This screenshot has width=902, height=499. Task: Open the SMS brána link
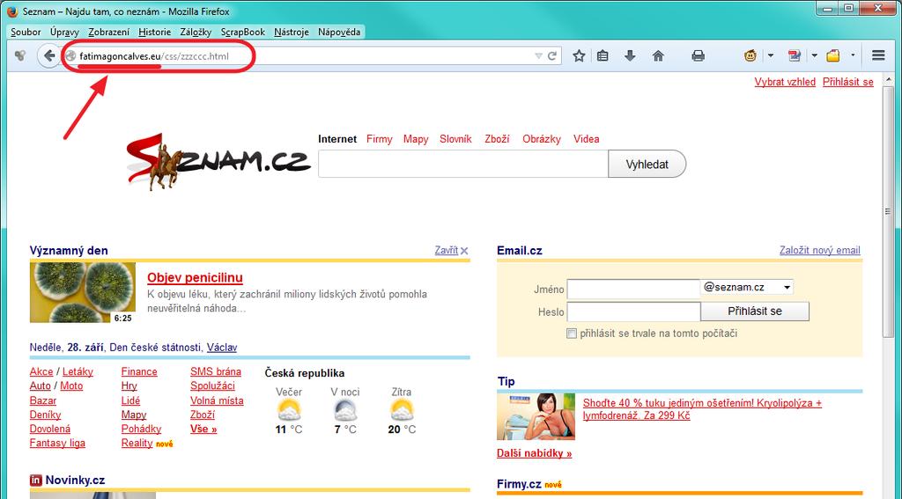(x=216, y=371)
